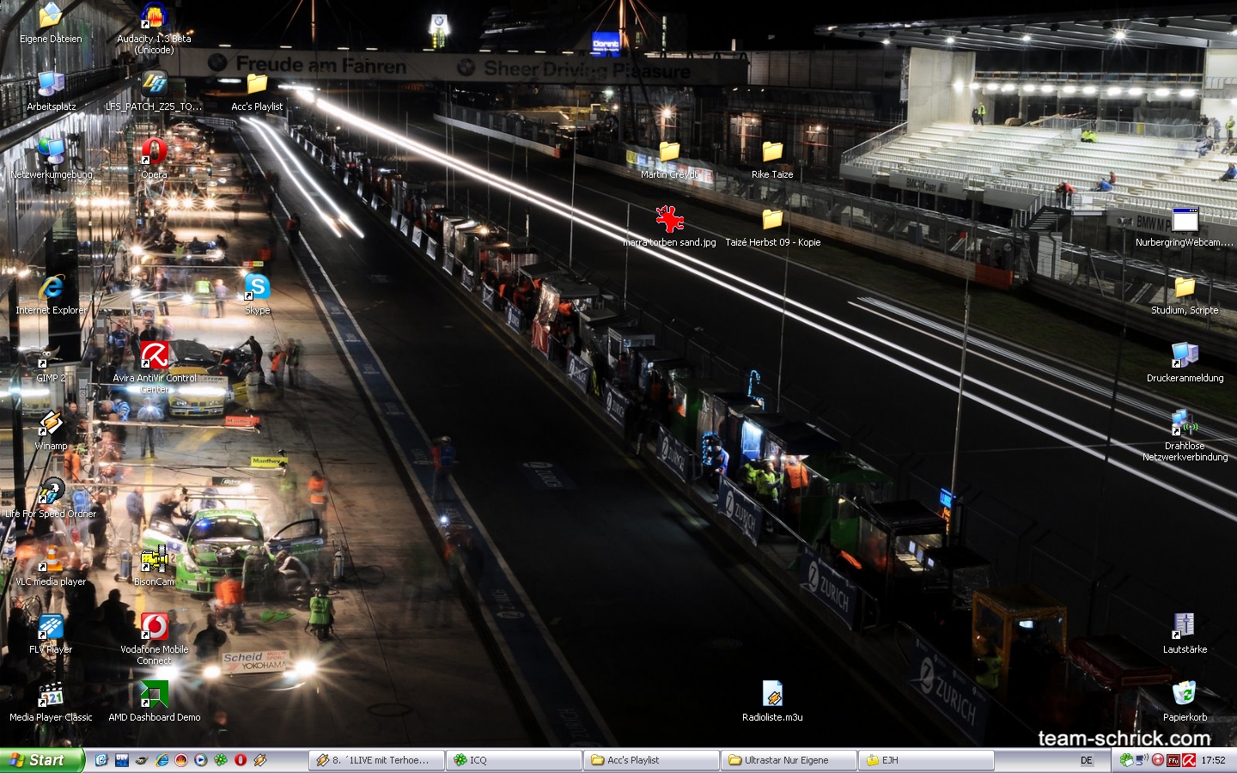Select the Media Player Classic desktop shortcut
The height and width of the screenshot is (773, 1237).
click(51, 703)
